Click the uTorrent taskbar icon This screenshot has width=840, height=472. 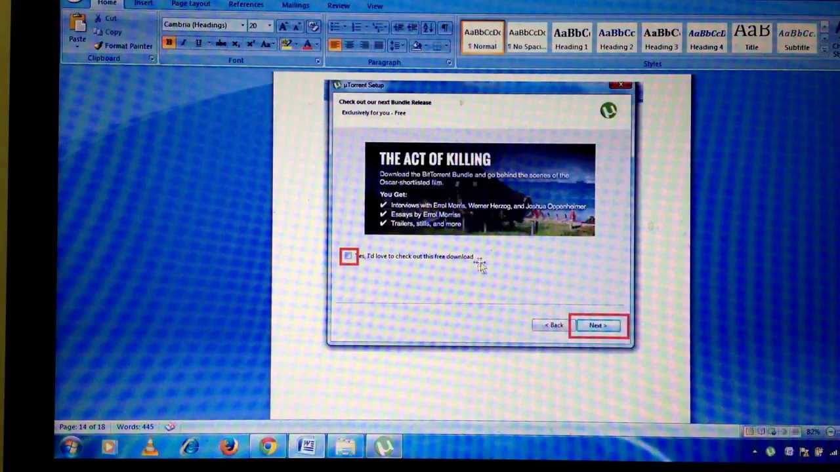click(385, 447)
